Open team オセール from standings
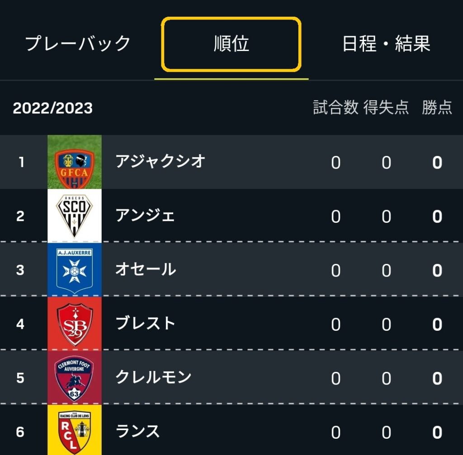The height and width of the screenshot is (455, 463). point(146,269)
